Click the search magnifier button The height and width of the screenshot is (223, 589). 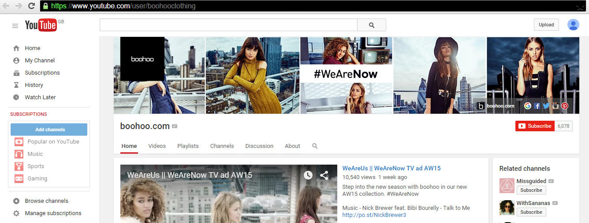(x=372, y=25)
